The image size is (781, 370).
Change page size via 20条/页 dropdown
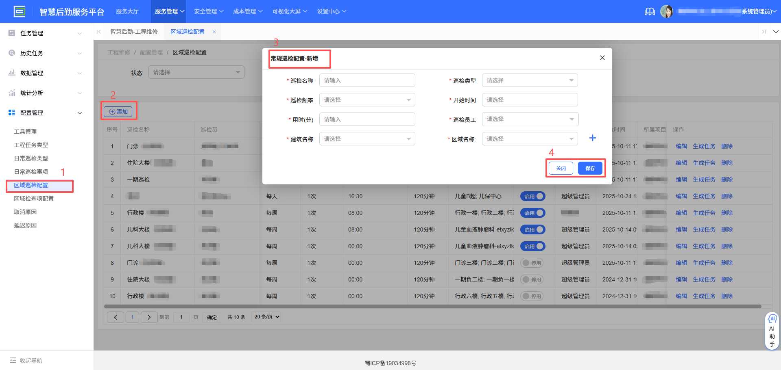266,317
